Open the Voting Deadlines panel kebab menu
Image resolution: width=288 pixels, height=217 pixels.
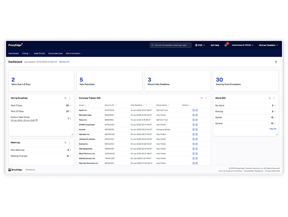(70, 98)
